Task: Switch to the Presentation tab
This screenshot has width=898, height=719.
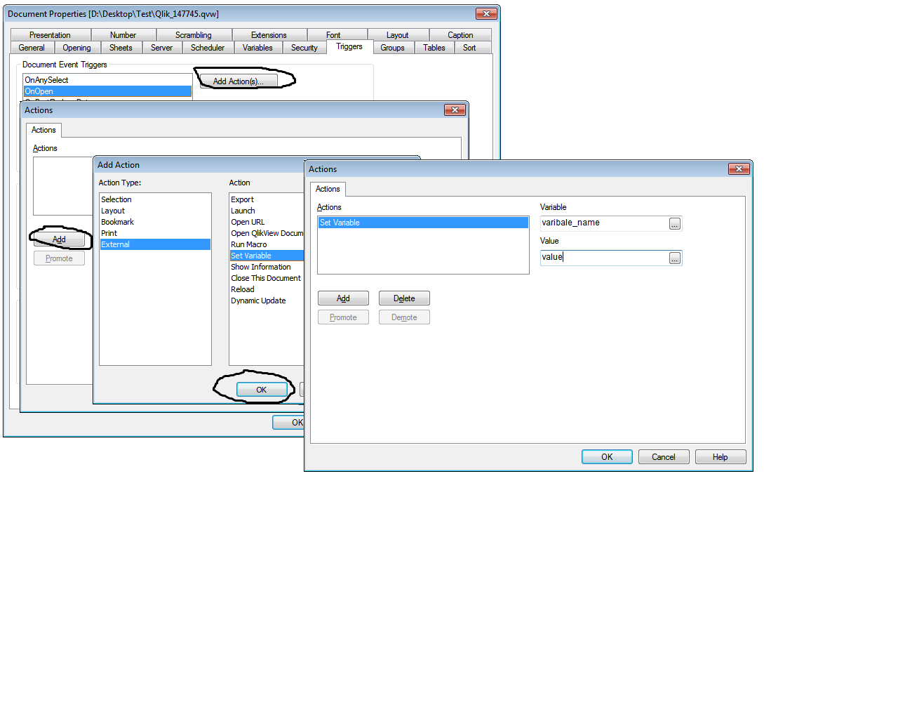Action: [x=50, y=35]
